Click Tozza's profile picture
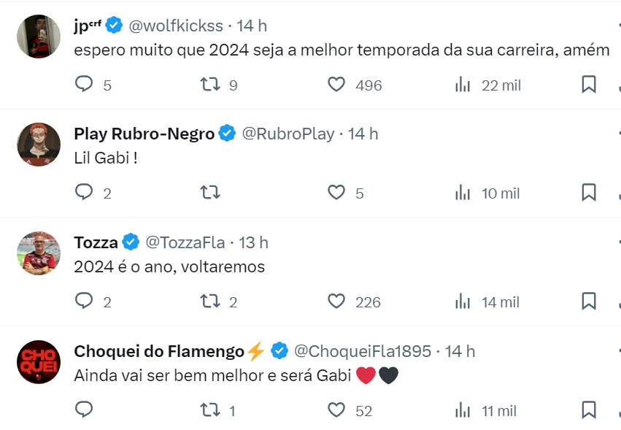This screenshot has height=430, width=621. point(38,253)
